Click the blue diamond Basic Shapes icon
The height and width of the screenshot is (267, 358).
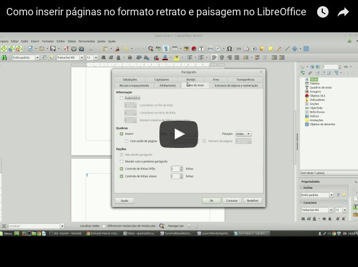(295, 49)
